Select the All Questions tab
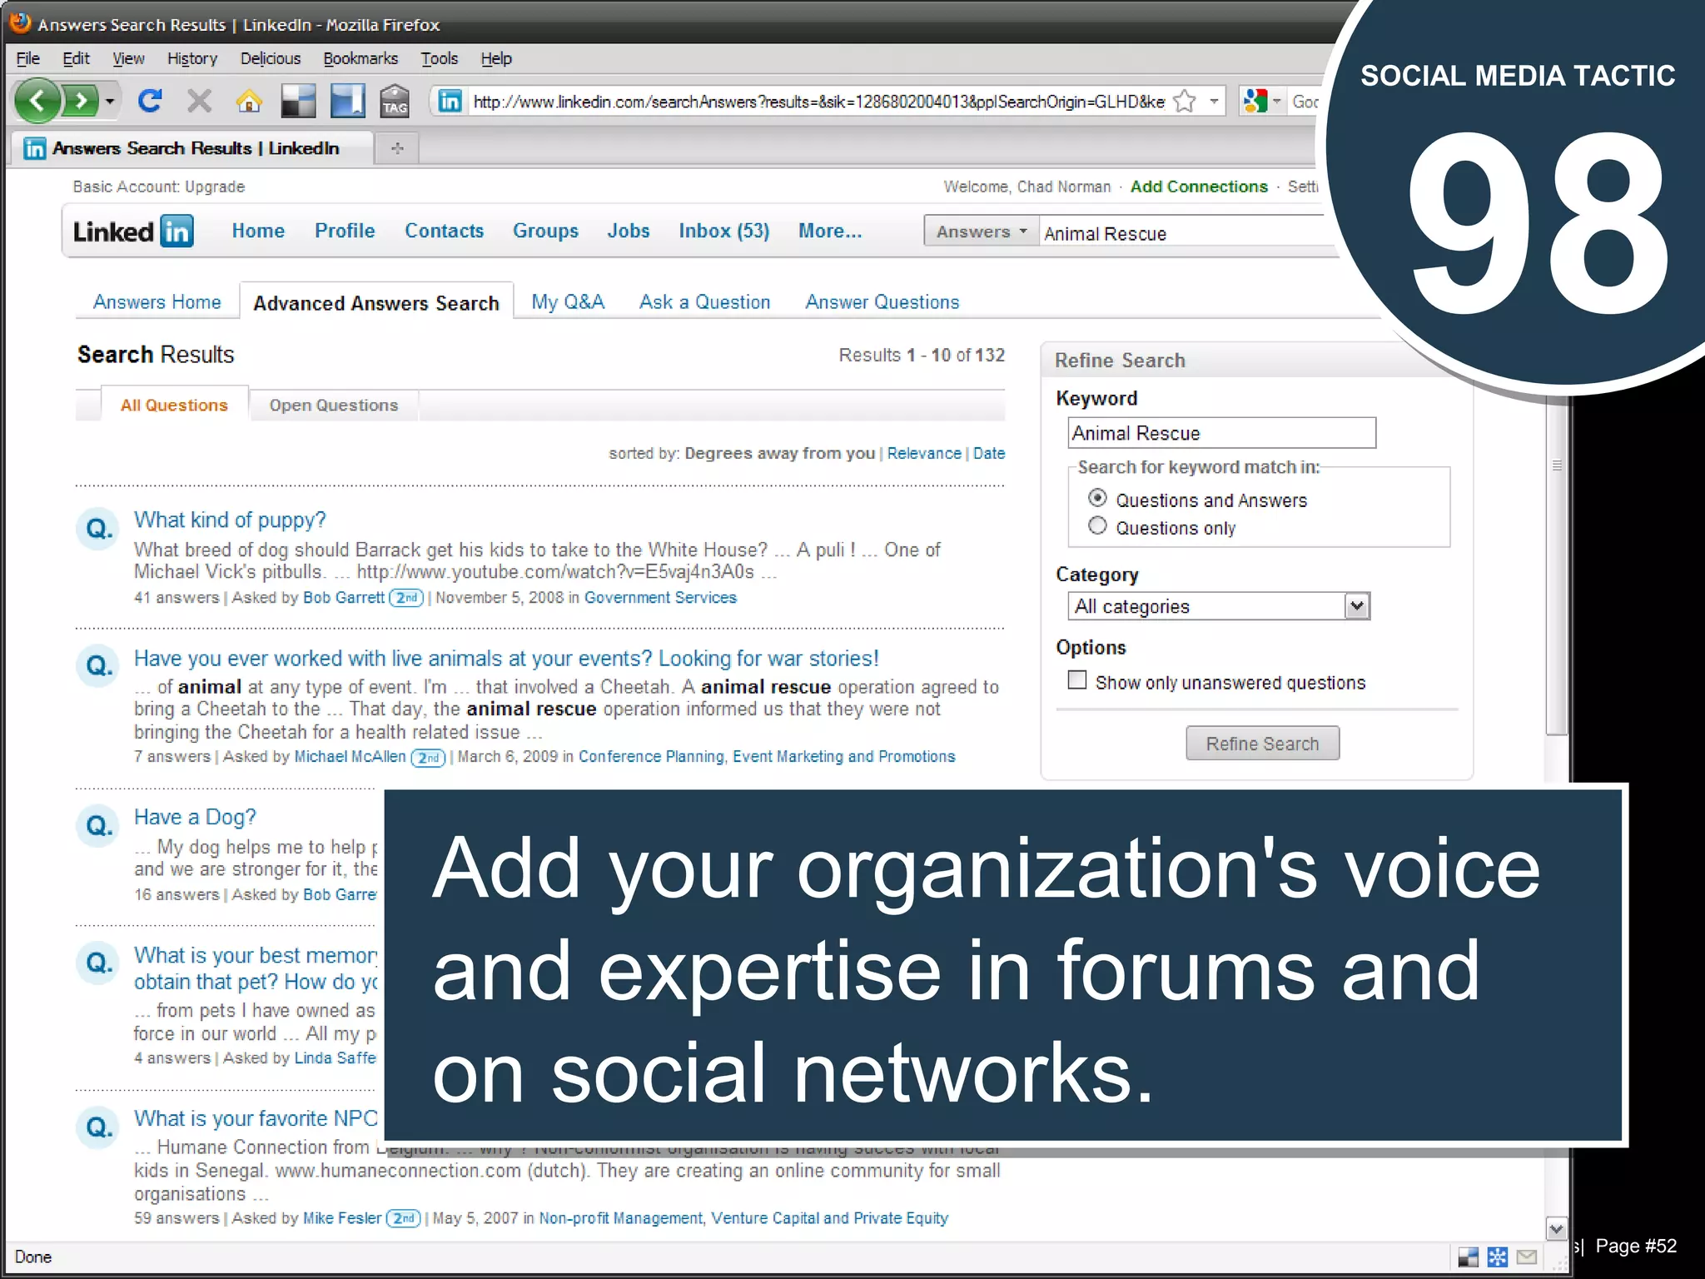This screenshot has width=1705, height=1279. (174, 406)
